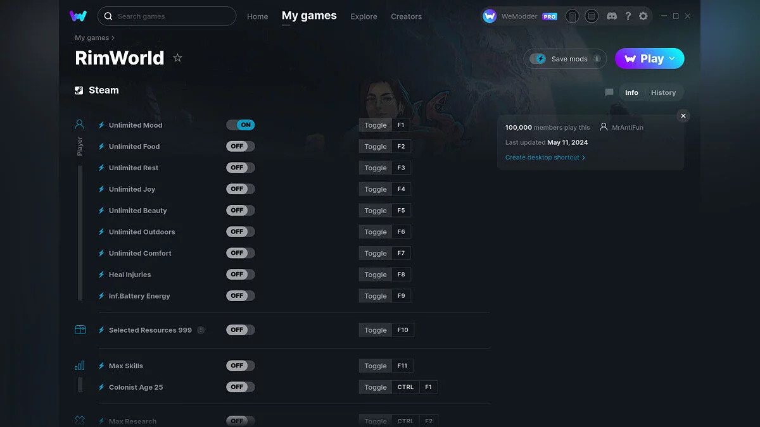Click breadcrumb chevron after My games
Screen dimensions: 760x427
pos(113,38)
